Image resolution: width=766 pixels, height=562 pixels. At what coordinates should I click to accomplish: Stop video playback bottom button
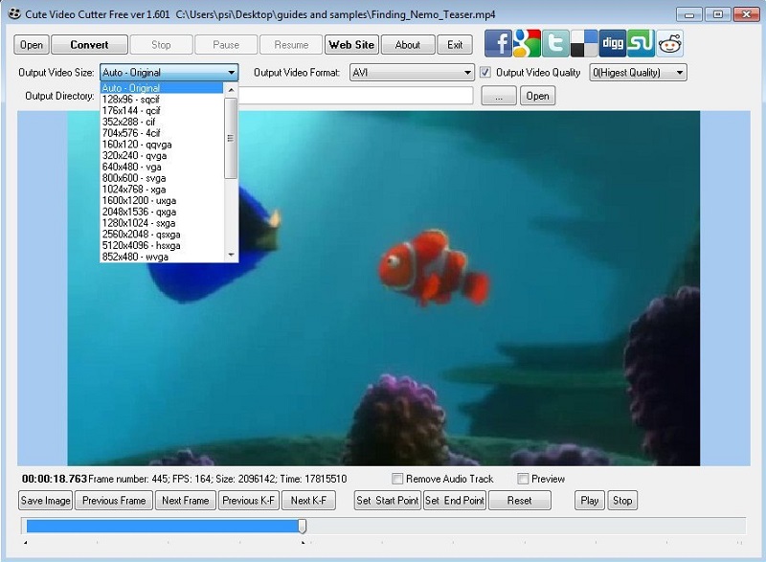point(622,501)
